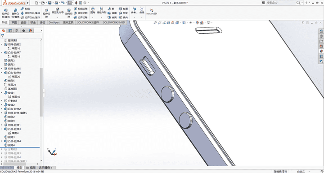Collapse the 凸台-拉伸7 tree node
The height and width of the screenshot is (173, 324).
point(2,52)
